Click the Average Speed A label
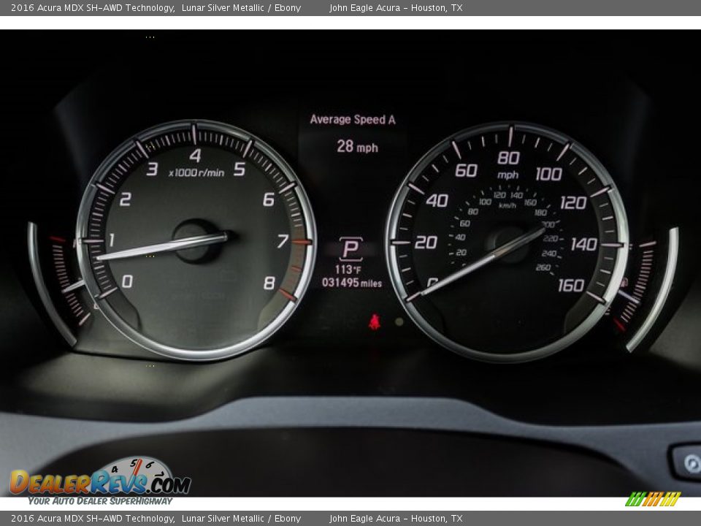Image resolution: width=701 pixels, height=526 pixels. pos(353,120)
